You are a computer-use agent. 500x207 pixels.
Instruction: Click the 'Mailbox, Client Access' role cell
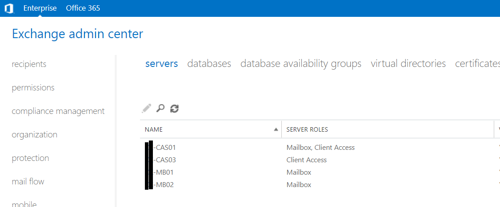point(320,148)
